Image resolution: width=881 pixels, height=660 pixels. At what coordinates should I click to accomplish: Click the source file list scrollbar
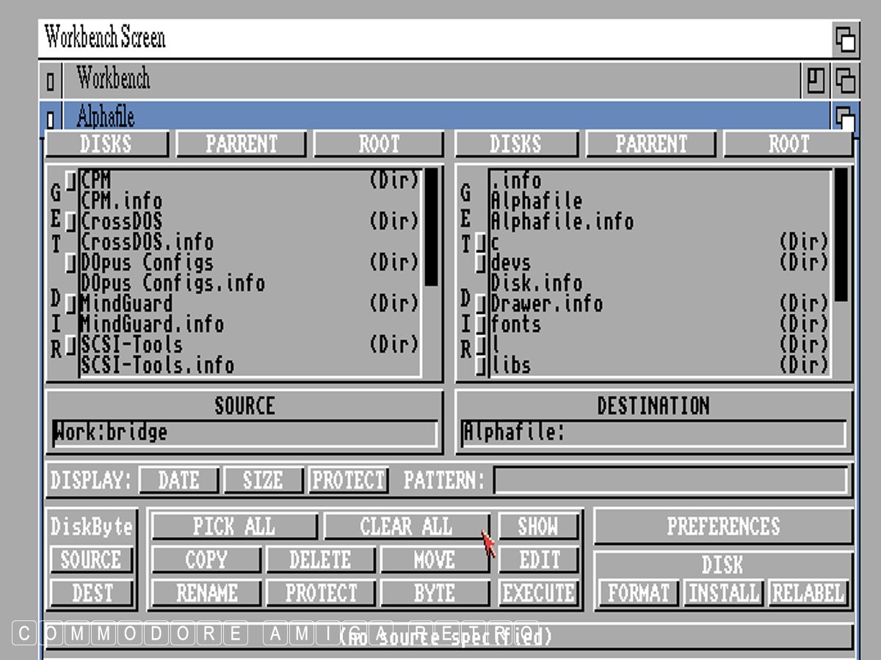pyautogui.click(x=431, y=227)
